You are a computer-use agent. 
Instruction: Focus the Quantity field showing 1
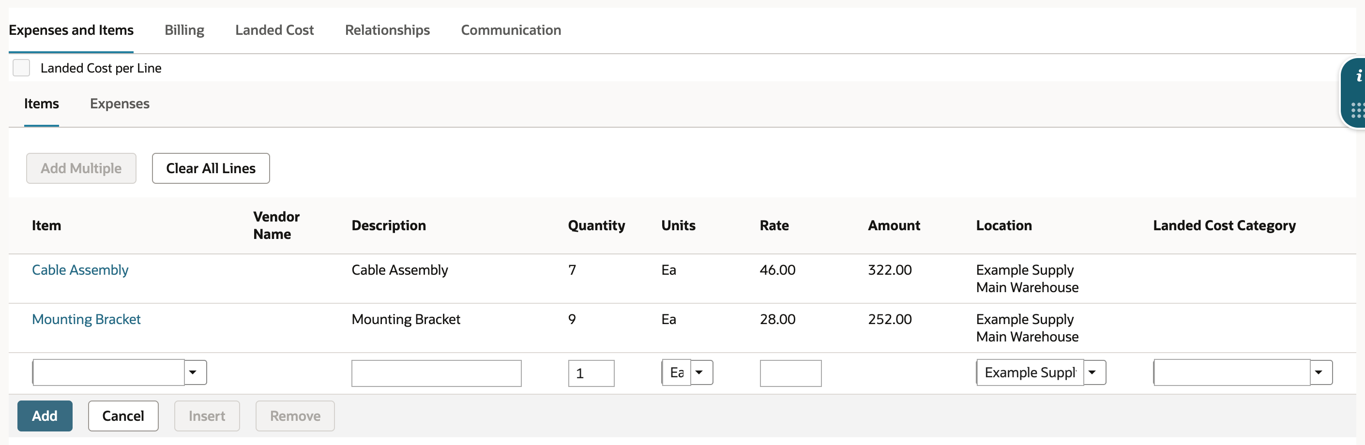(591, 373)
